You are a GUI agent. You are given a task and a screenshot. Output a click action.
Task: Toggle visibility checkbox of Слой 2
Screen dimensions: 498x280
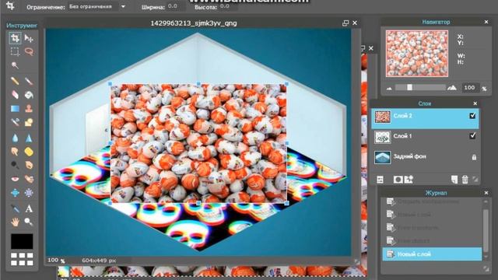tap(472, 116)
